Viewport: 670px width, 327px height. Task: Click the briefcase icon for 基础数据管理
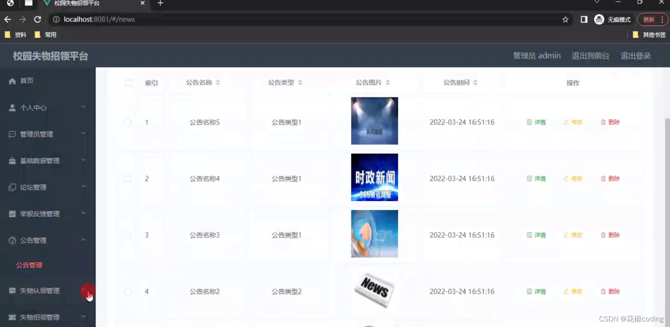(12, 161)
